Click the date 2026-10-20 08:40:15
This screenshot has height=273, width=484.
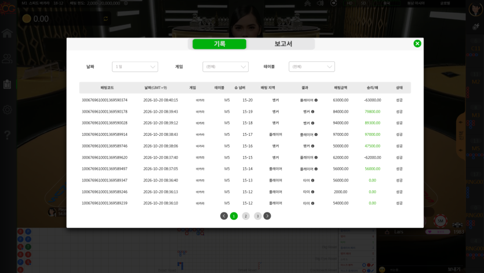(161, 100)
